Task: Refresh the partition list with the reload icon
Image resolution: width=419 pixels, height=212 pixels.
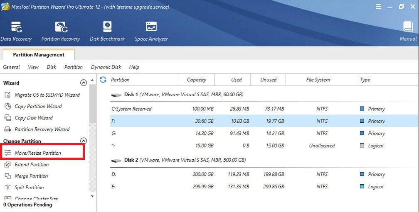Action: [103, 80]
